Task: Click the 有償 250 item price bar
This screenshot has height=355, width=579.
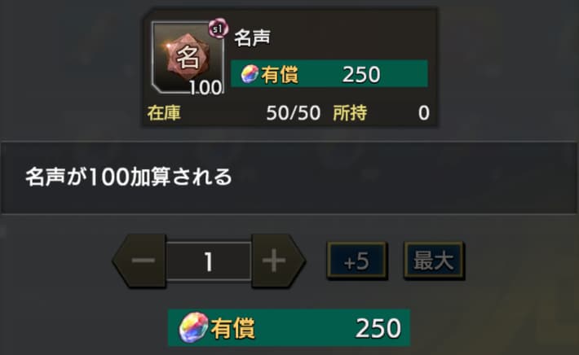Action: coord(329,74)
